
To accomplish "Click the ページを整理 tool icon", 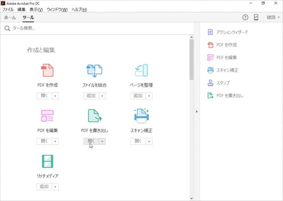I will coord(141,70).
